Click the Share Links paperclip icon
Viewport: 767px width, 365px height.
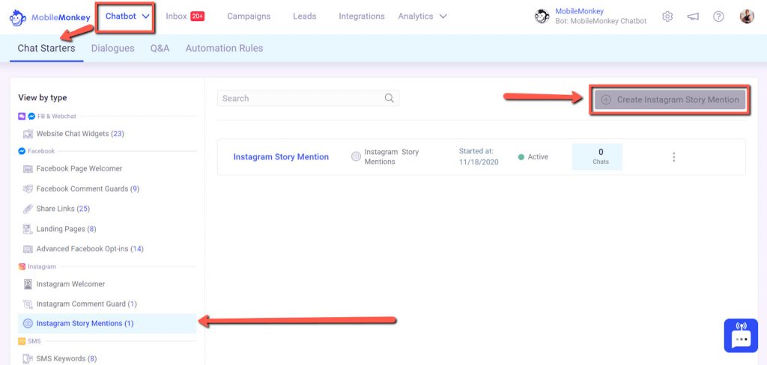click(28, 209)
